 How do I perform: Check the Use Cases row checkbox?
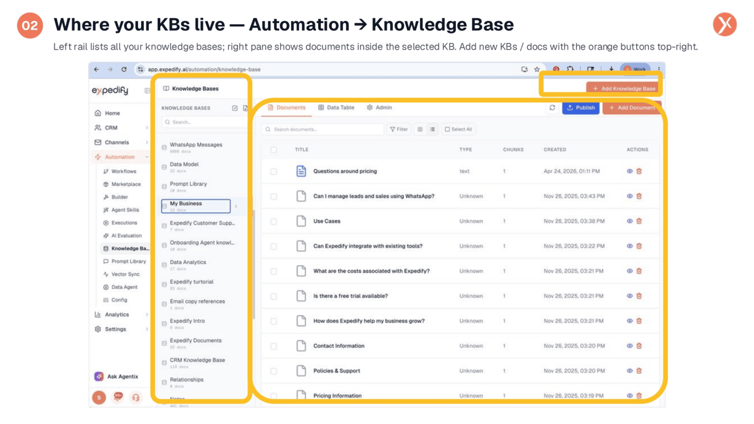(274, 221)
